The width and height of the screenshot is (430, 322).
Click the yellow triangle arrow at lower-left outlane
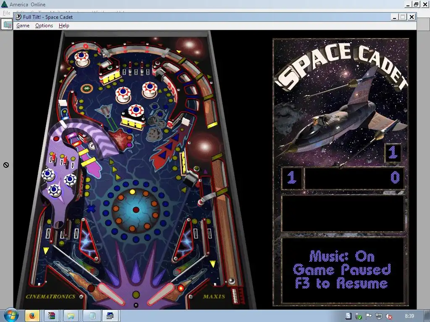(46, 250)
